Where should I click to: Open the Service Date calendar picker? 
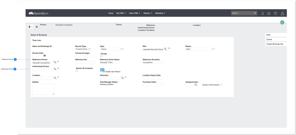point(45,56)
